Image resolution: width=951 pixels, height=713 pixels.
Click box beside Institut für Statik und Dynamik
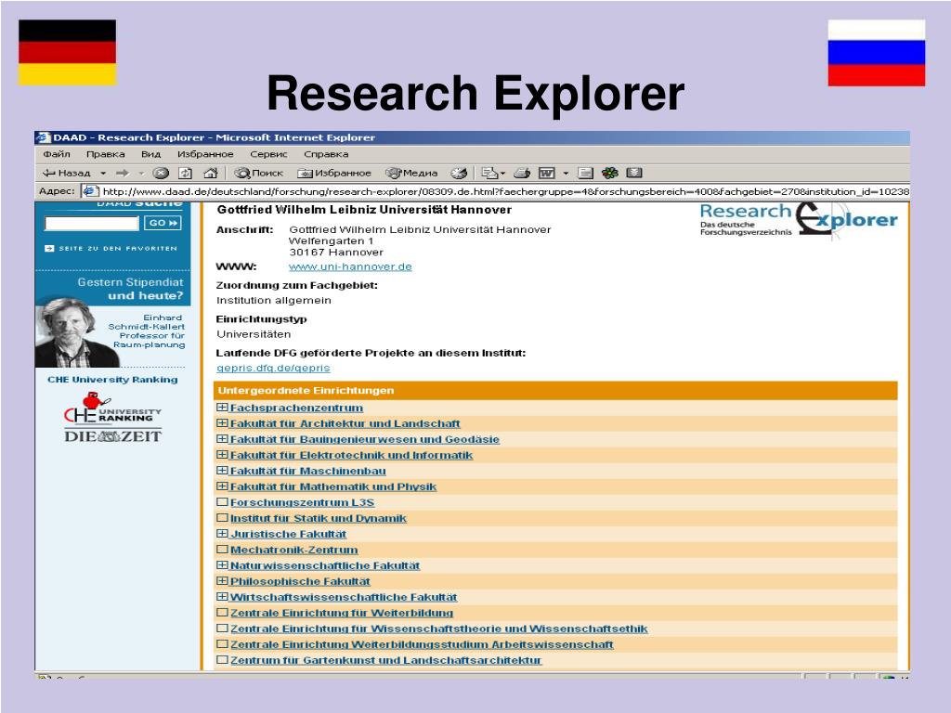(x=222, y=518)
